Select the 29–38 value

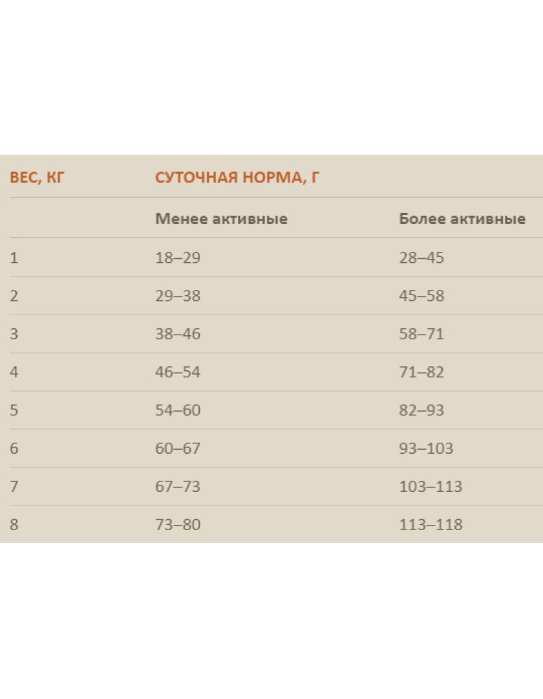(x=178, y=296)
